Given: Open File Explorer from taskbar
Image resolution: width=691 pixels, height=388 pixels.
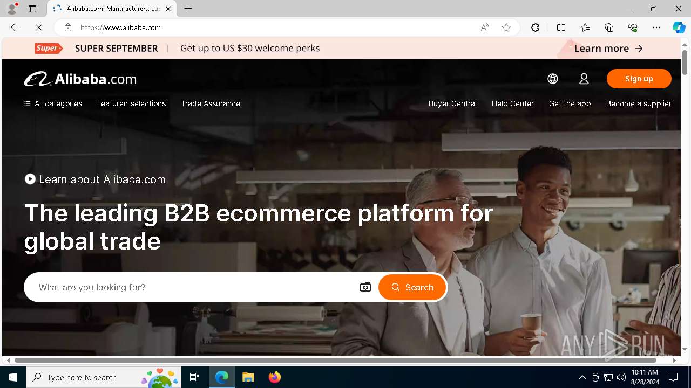Looking at the screenshot, I should [x=248, y=377].
